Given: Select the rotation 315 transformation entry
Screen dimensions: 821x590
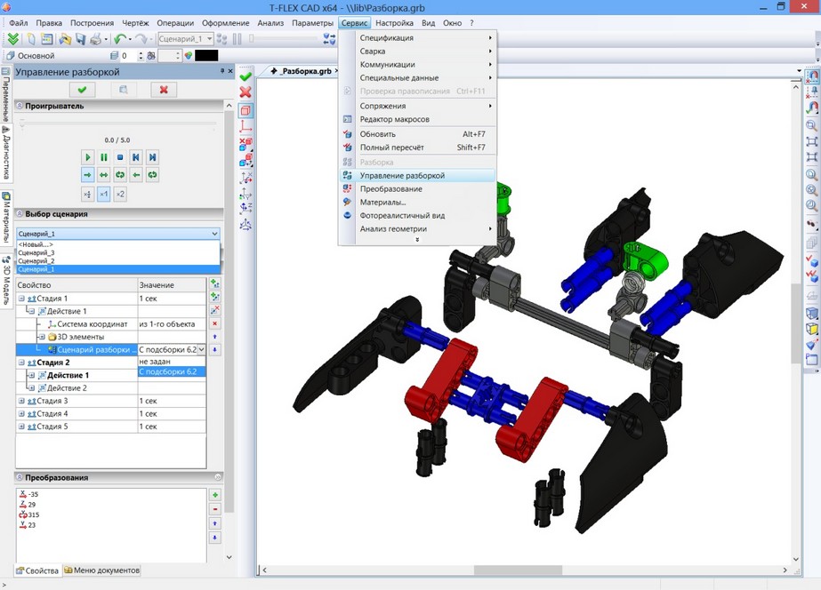Looking at the screenshot, I should click(x=29, y=514).
